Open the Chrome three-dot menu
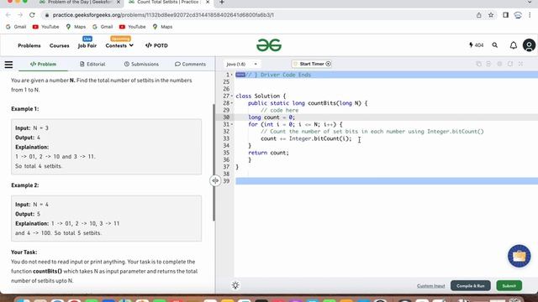The width and height of the screenshot is (538, 302). [530, 15]
